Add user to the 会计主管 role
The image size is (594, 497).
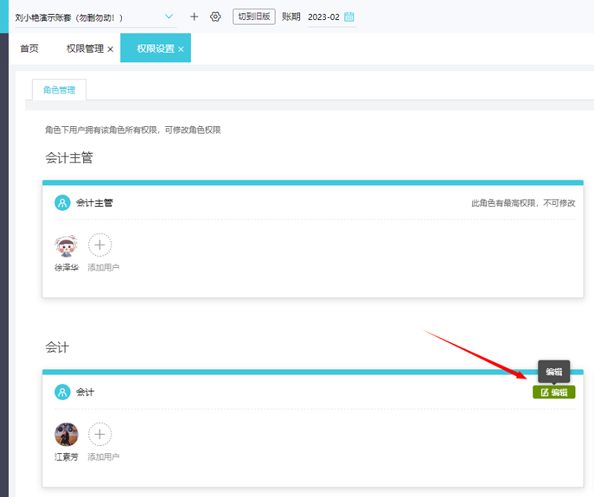100,245
